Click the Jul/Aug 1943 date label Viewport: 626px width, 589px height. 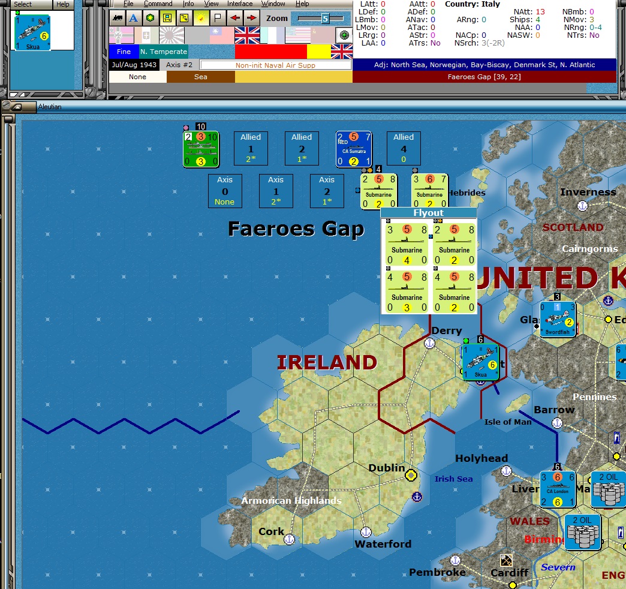134,65
